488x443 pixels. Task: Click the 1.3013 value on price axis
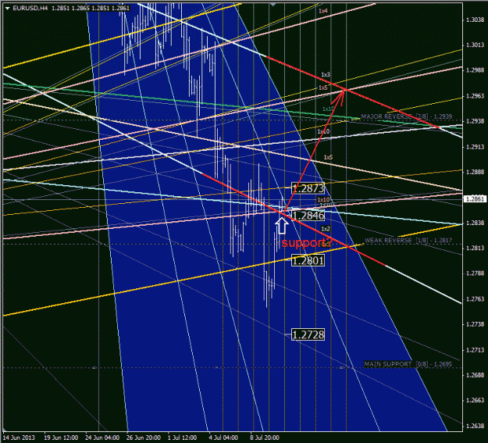coord(475,45)
